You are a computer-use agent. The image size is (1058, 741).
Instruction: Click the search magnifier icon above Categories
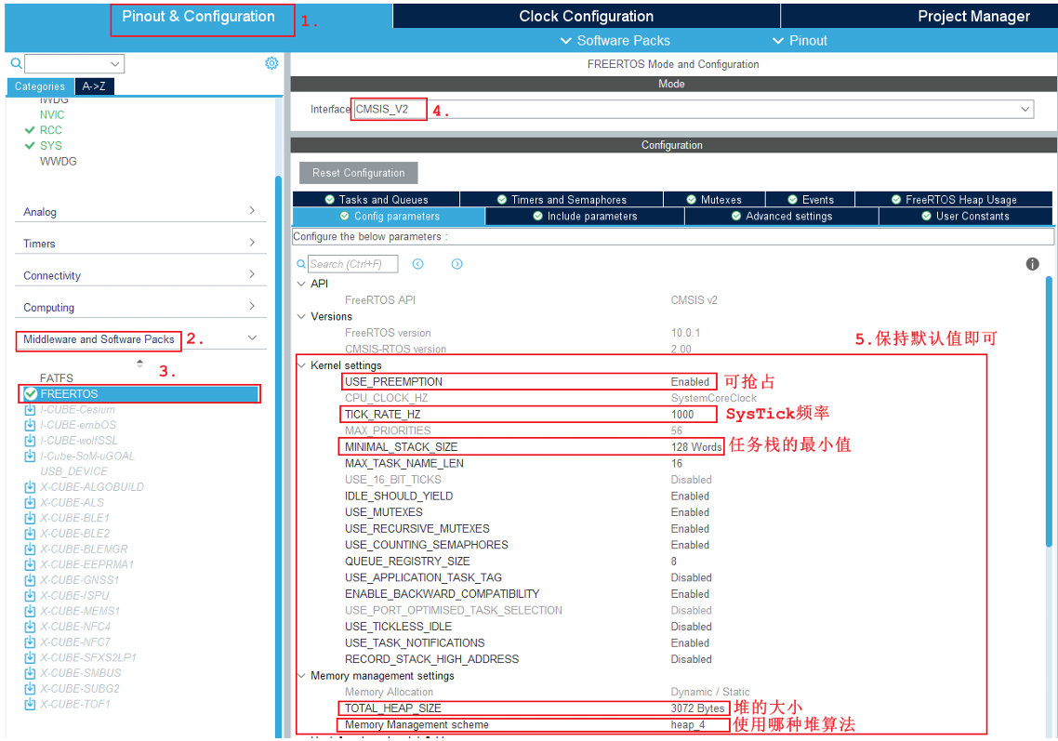point(16,64)
